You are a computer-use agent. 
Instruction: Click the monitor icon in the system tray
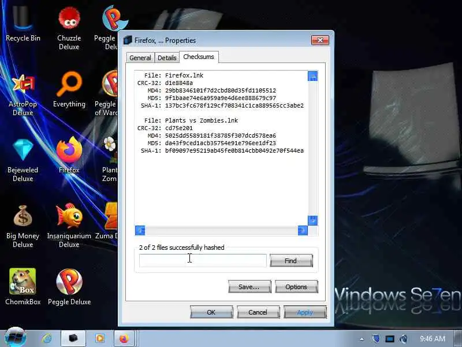click(x=389, y=339)
